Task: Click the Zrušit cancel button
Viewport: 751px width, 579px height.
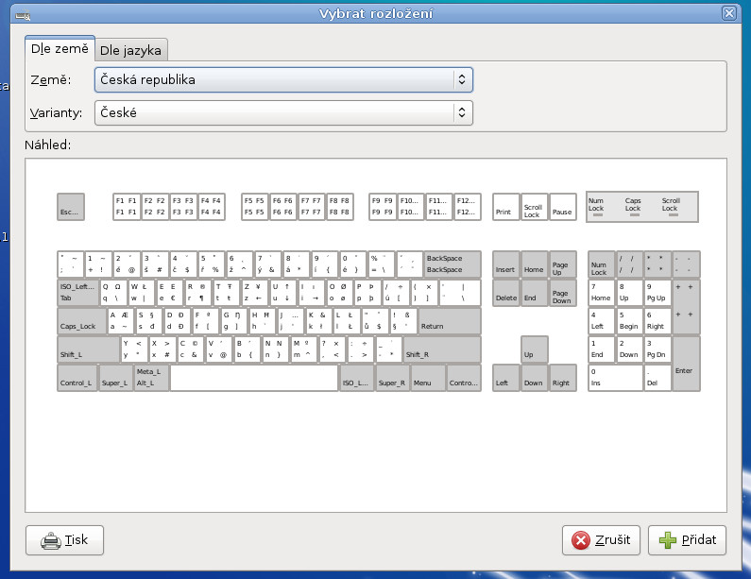Action: point(601,540)
